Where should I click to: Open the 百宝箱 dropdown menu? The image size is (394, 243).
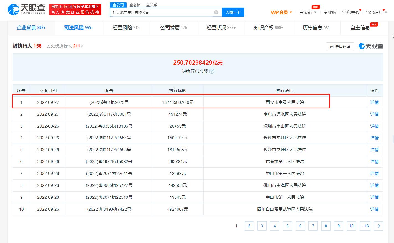(308, 12)
